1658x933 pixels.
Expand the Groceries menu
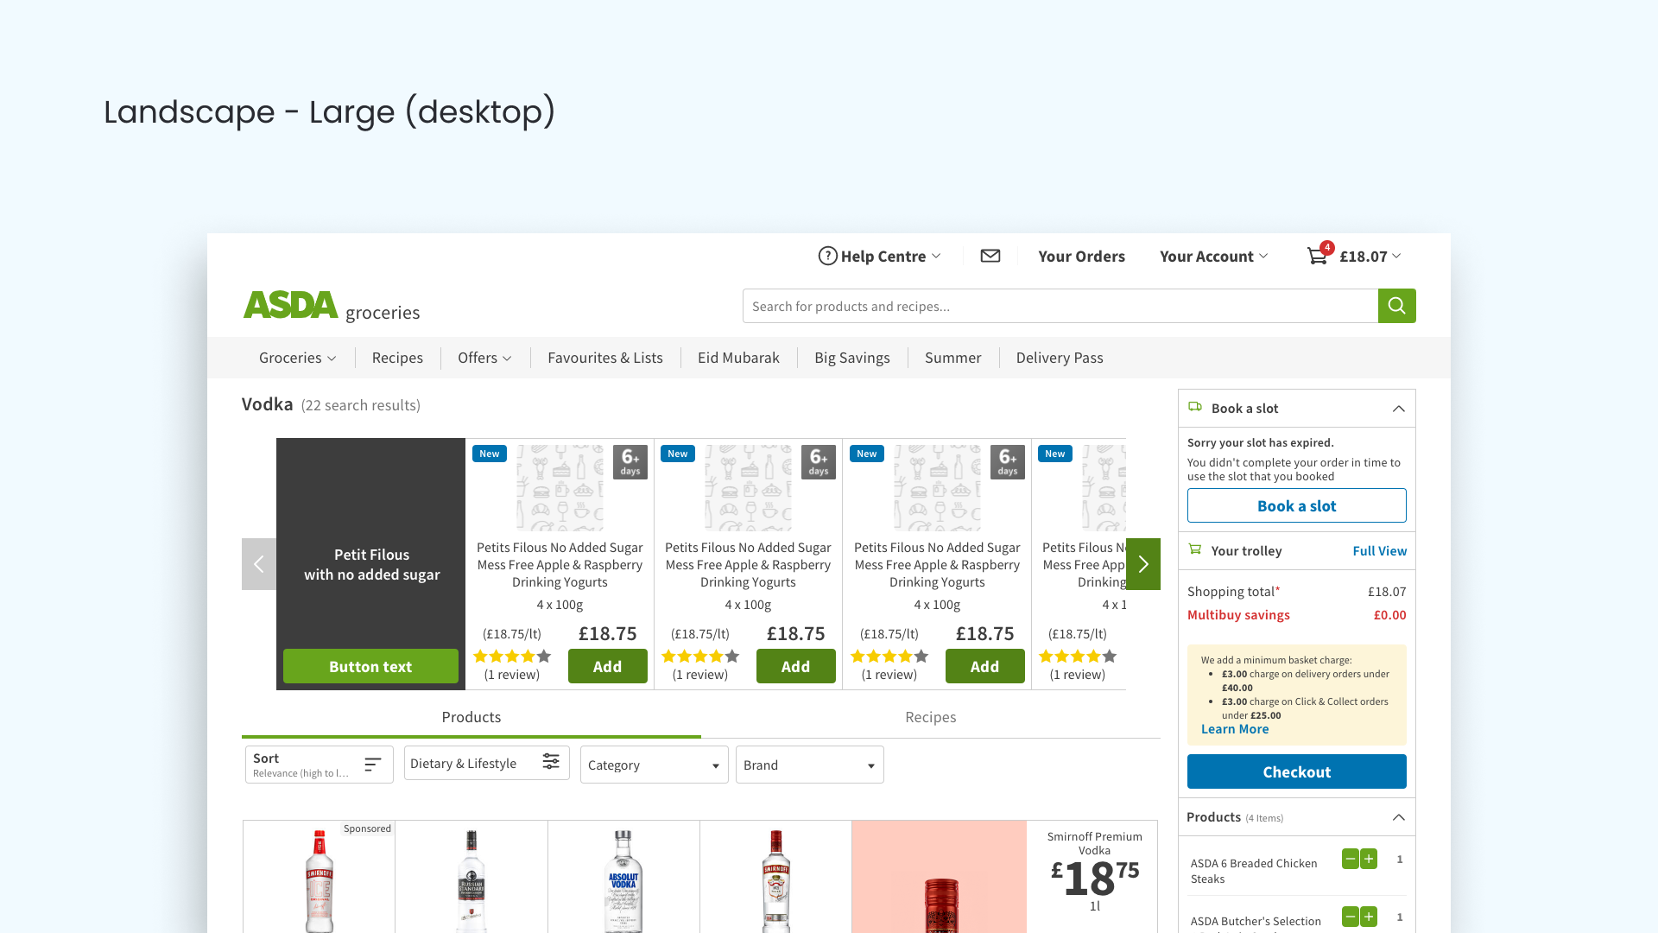[297, 358]
